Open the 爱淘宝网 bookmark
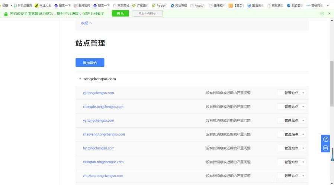 click(x=82, y=6)
